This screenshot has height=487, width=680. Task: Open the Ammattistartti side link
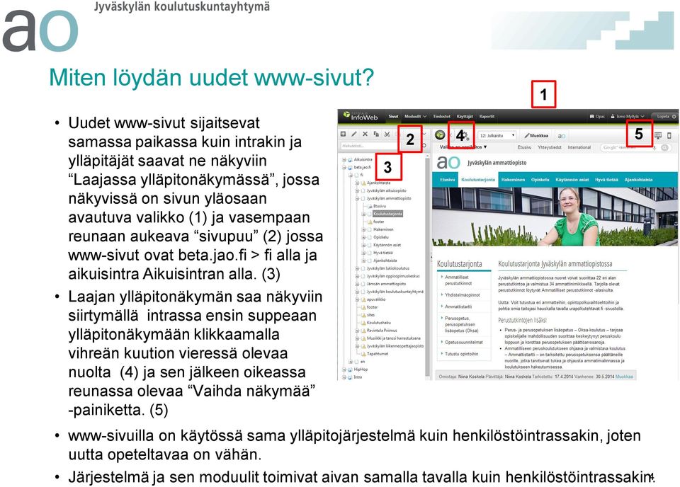[458, 306]
